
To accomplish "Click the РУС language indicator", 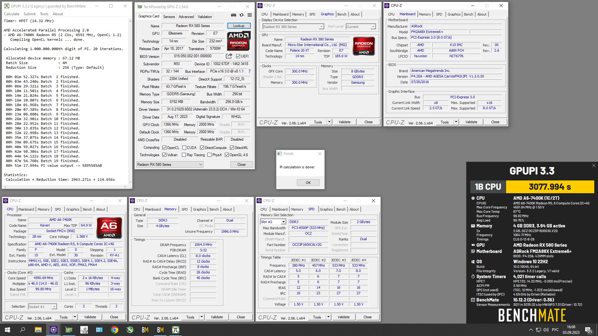I will point(555,330).
